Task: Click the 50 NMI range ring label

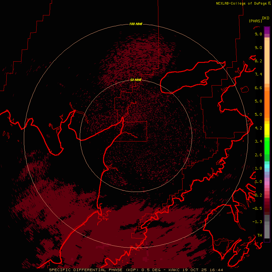Action: coord(136,80)
